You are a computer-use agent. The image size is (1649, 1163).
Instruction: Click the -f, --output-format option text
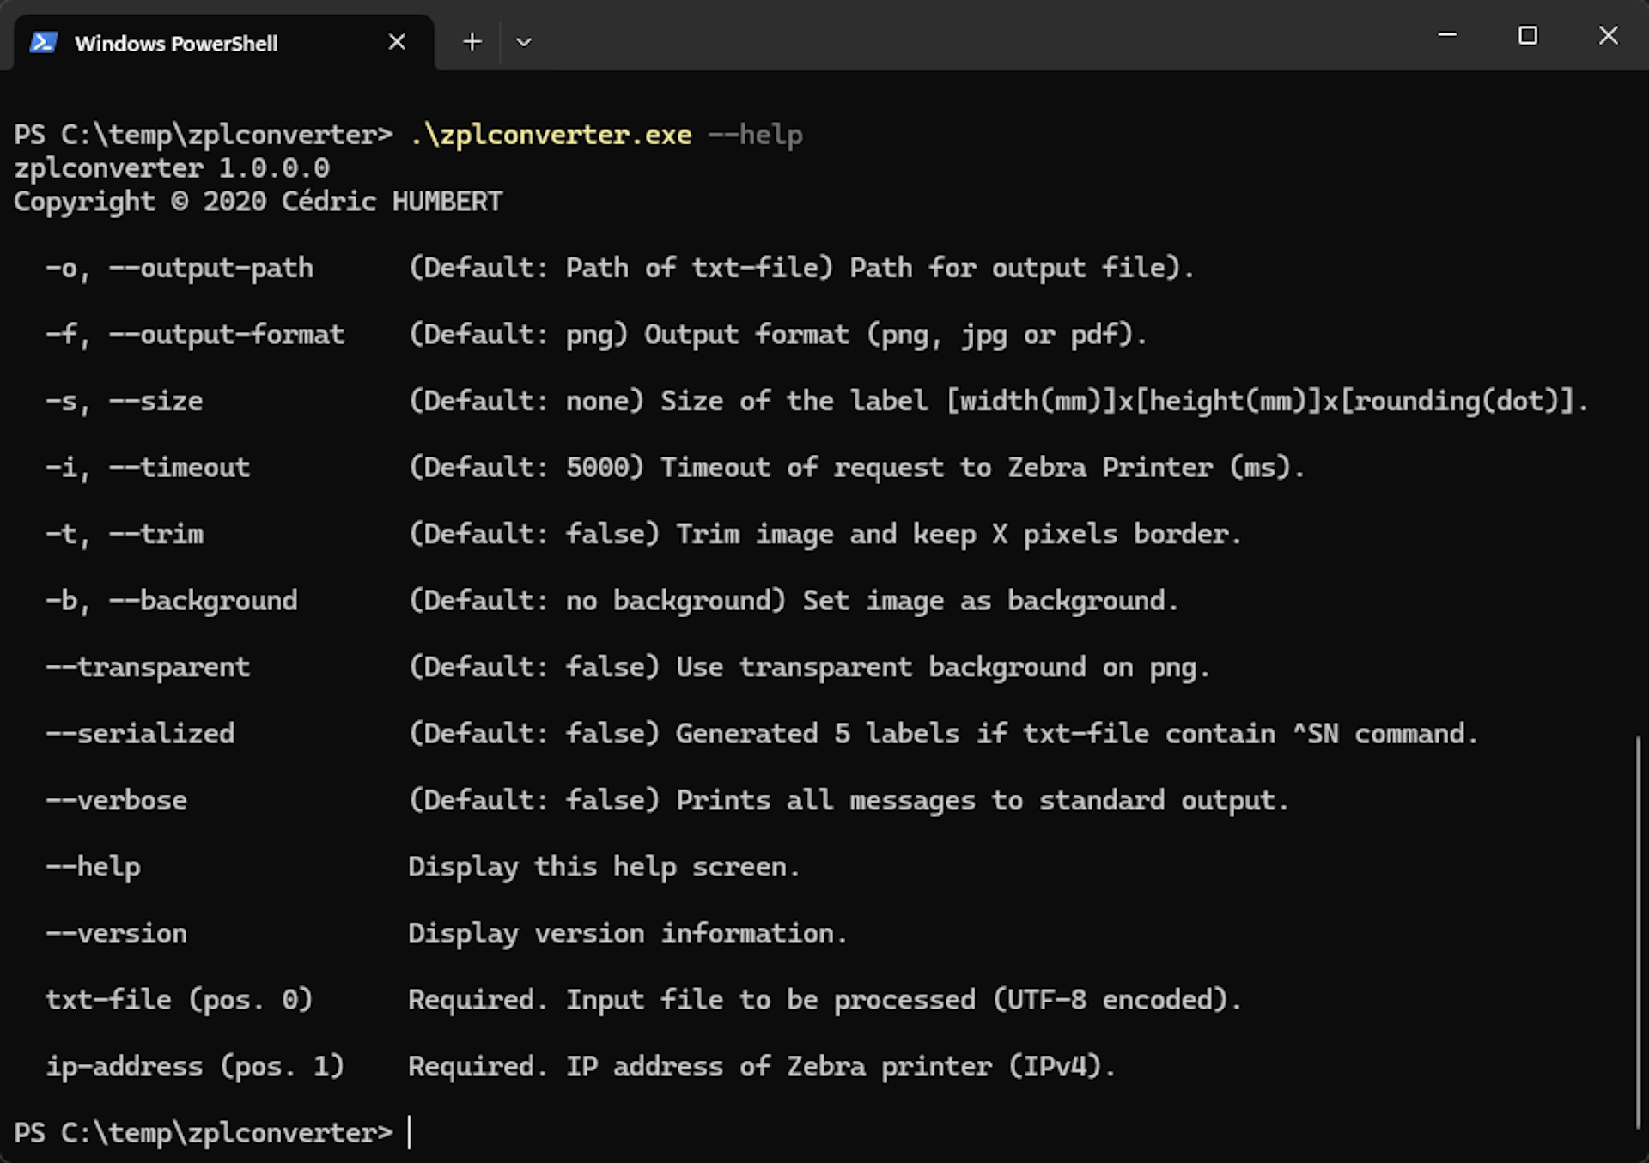click(195, 334)
